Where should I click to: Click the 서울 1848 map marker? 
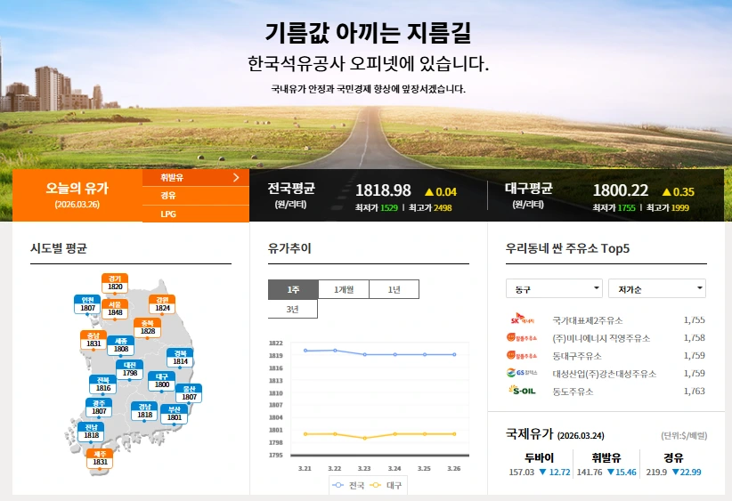click(x=115, y=309)
